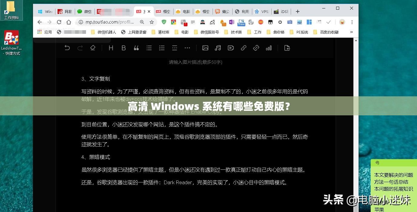Image resolution: width=417 pixels, height=212 pixels.
Task: Click the image caption input field
Action: click(x=196, y=62)
